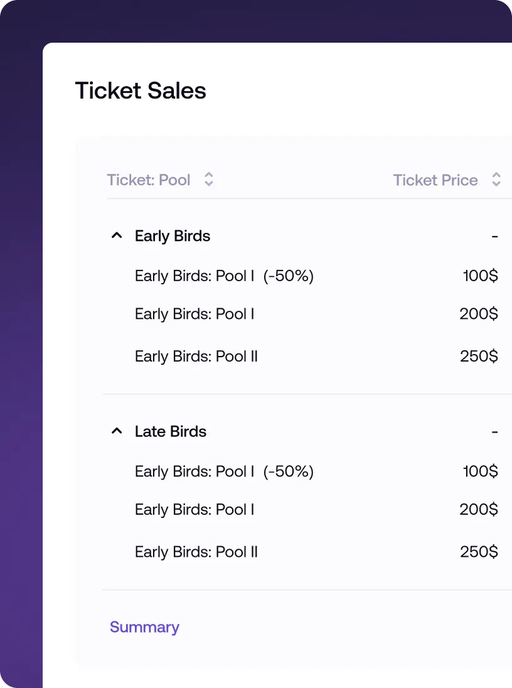Open the Summary section
The width and height of the screenshot is (512, 688).
click(144, 627)
